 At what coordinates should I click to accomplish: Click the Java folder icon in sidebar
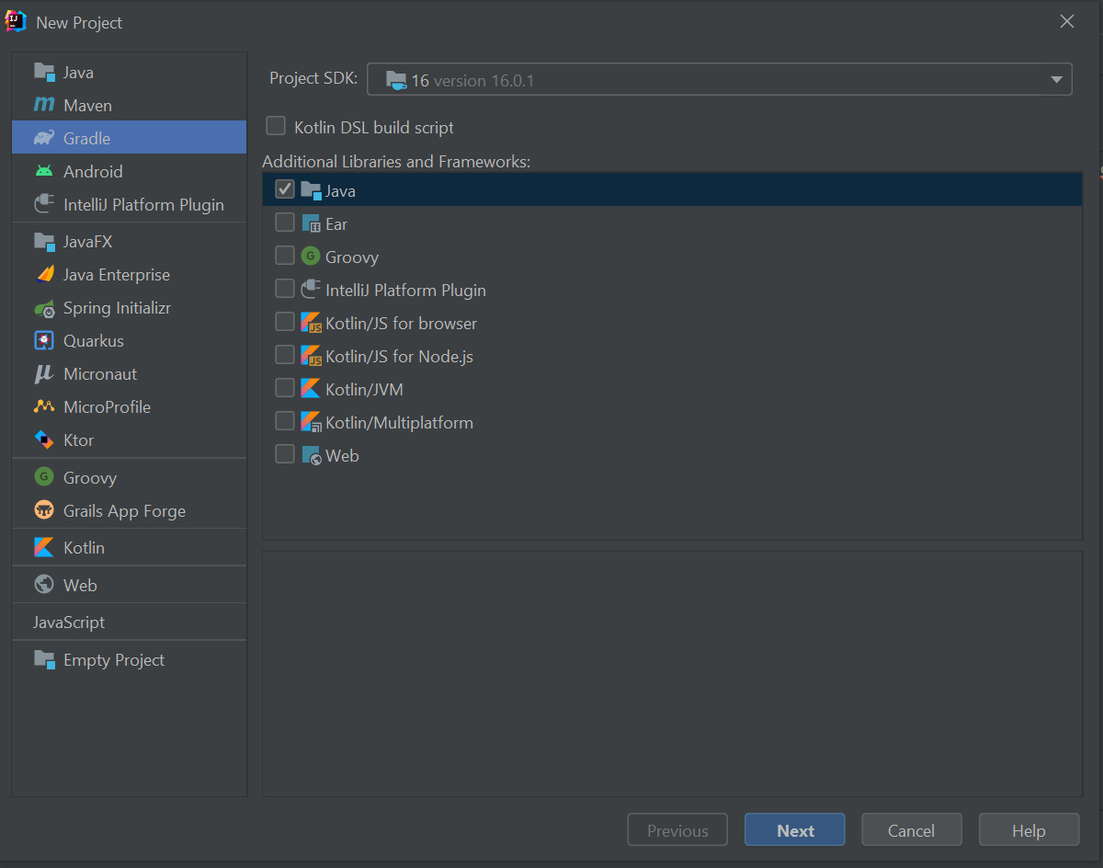pos(44,72)
